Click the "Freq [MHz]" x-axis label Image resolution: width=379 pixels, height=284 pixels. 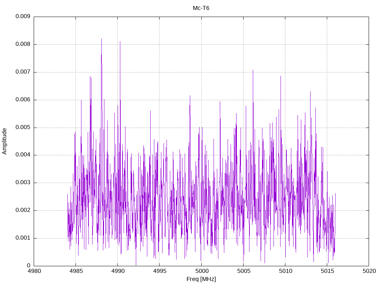pyautogui.click(x=201, y=279)
